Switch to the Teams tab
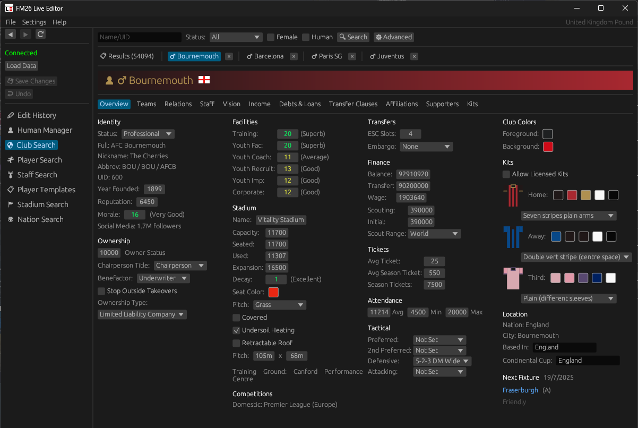This screenshot has height=428, width=638. point(146,104)
